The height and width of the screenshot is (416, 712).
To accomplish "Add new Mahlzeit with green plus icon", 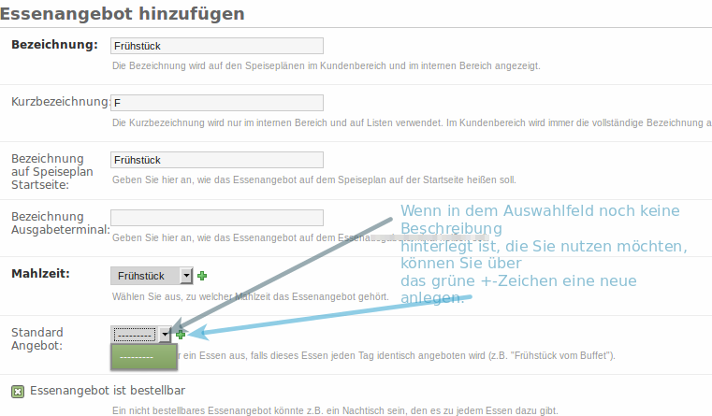I will (x=202, y=276).
